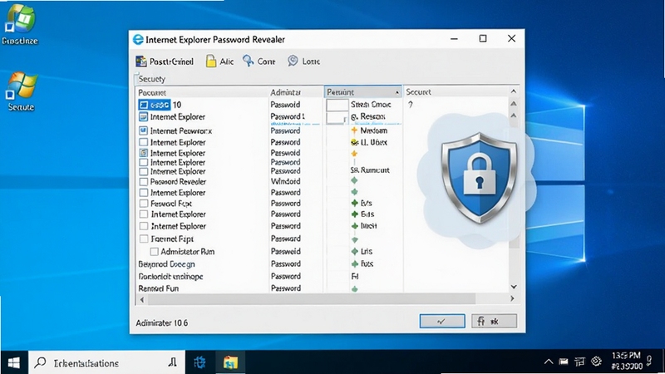Click the taskbar clock showing PM time
Screen dimensions: 665x374
627,361
